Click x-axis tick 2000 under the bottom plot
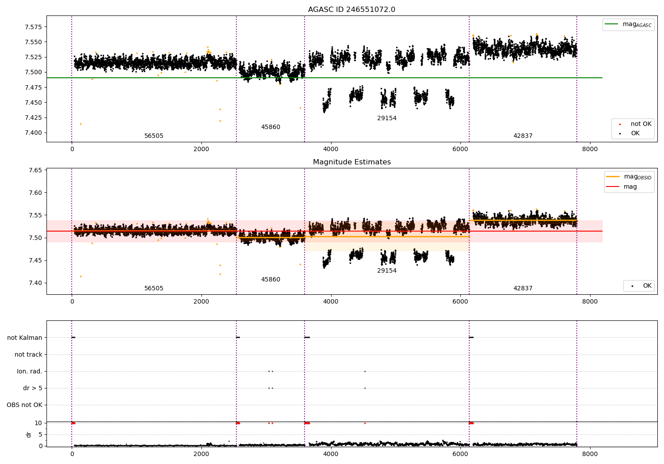Image resolution: width=664 pixels, height=464 pixels. [x=201, y=454]
